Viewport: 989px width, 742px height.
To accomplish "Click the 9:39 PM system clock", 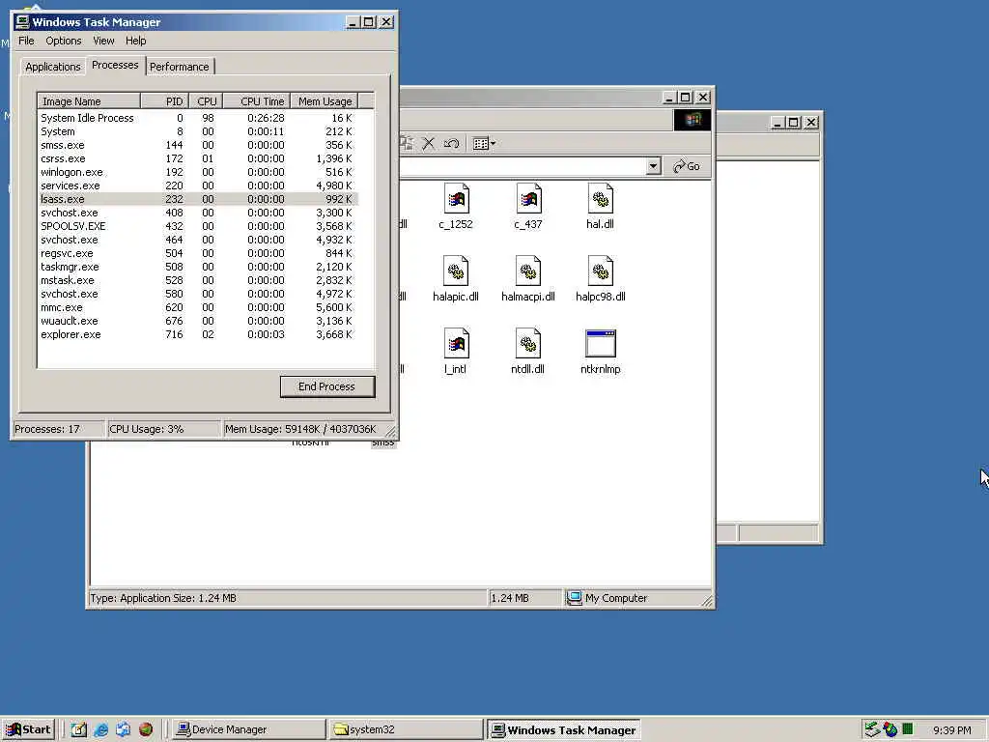I will pos(951,730).
